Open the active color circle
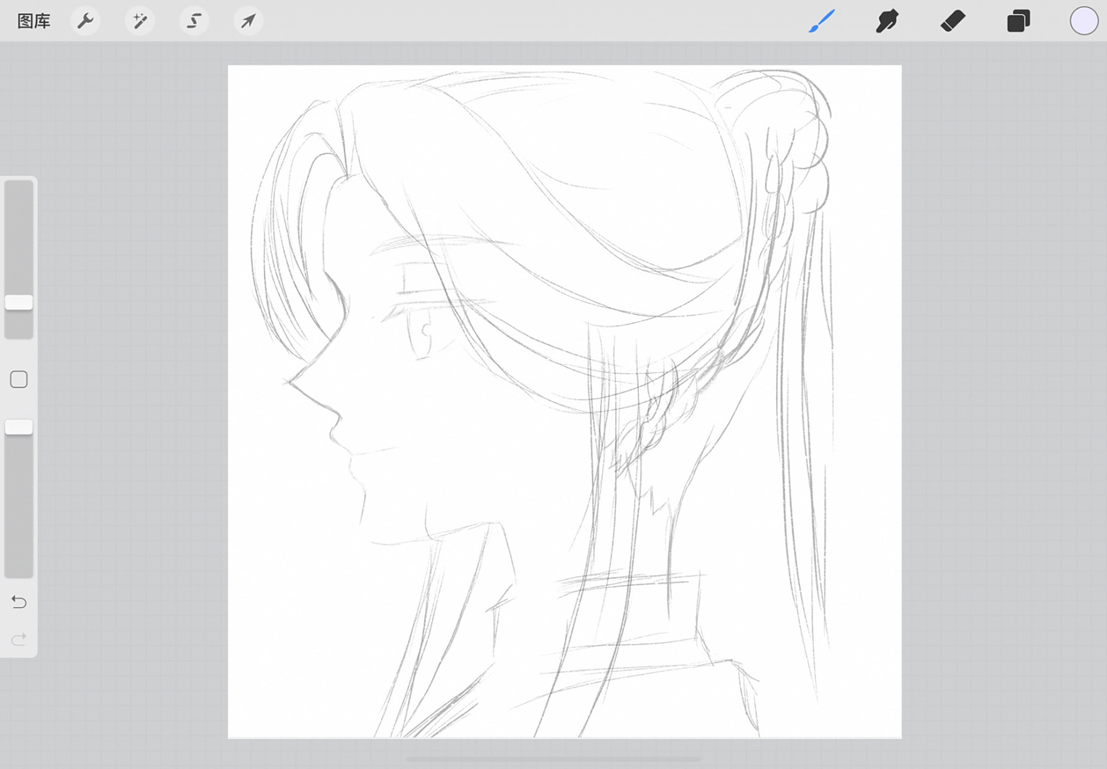The width and height of the screenshot is (1107, 769). click(x=1084, y=22)
